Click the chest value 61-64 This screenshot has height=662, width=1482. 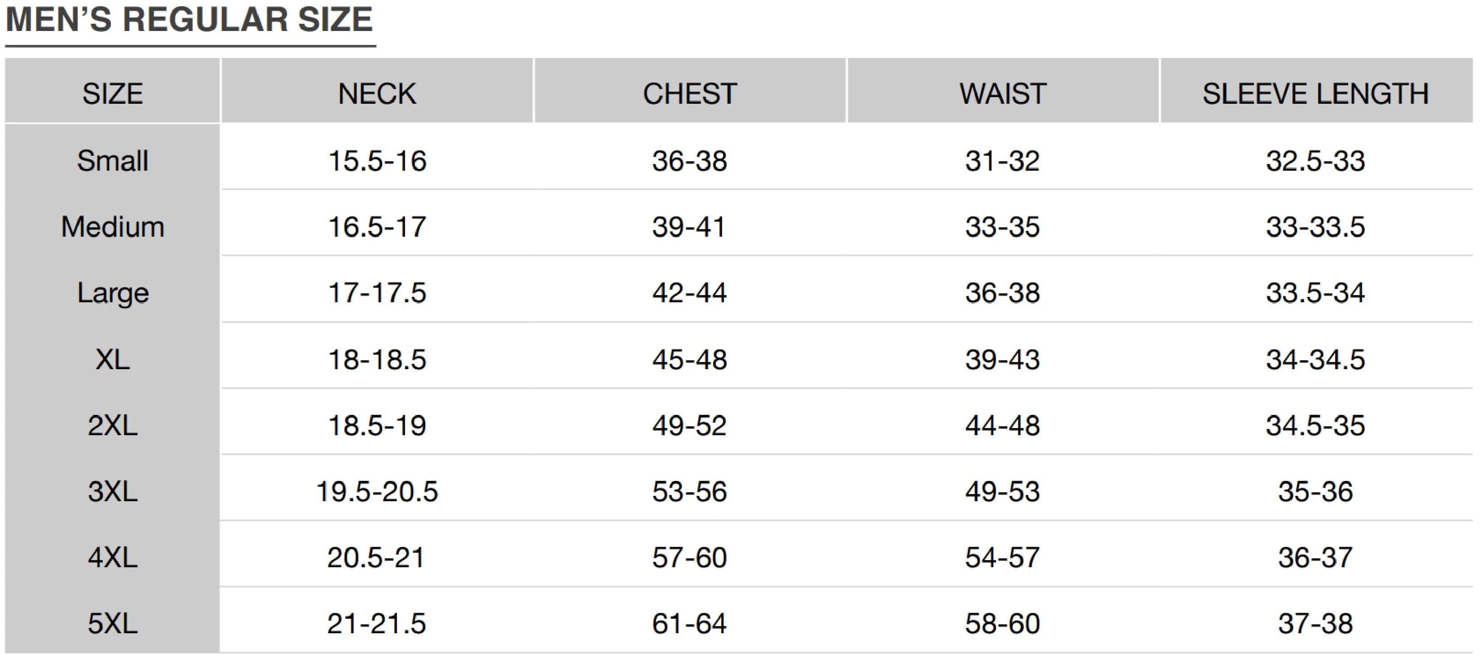tap(689, 623)
